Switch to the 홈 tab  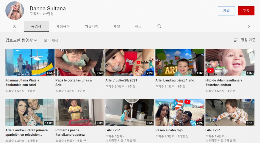tap(14, 27)
